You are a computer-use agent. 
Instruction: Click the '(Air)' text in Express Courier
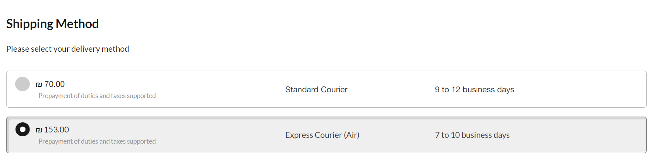tap(351, 135)
